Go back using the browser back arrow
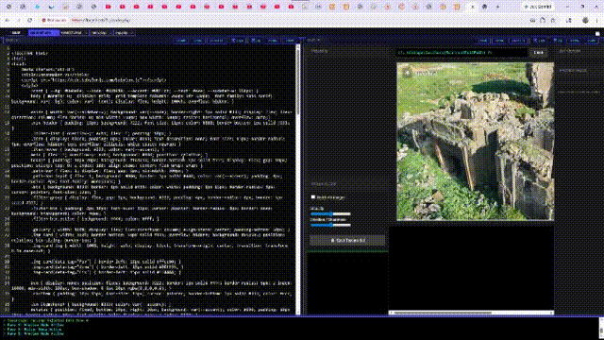Image resolution: width=604 pixels, height=340 pixels. pyautogui.click(x=8, y=20)
